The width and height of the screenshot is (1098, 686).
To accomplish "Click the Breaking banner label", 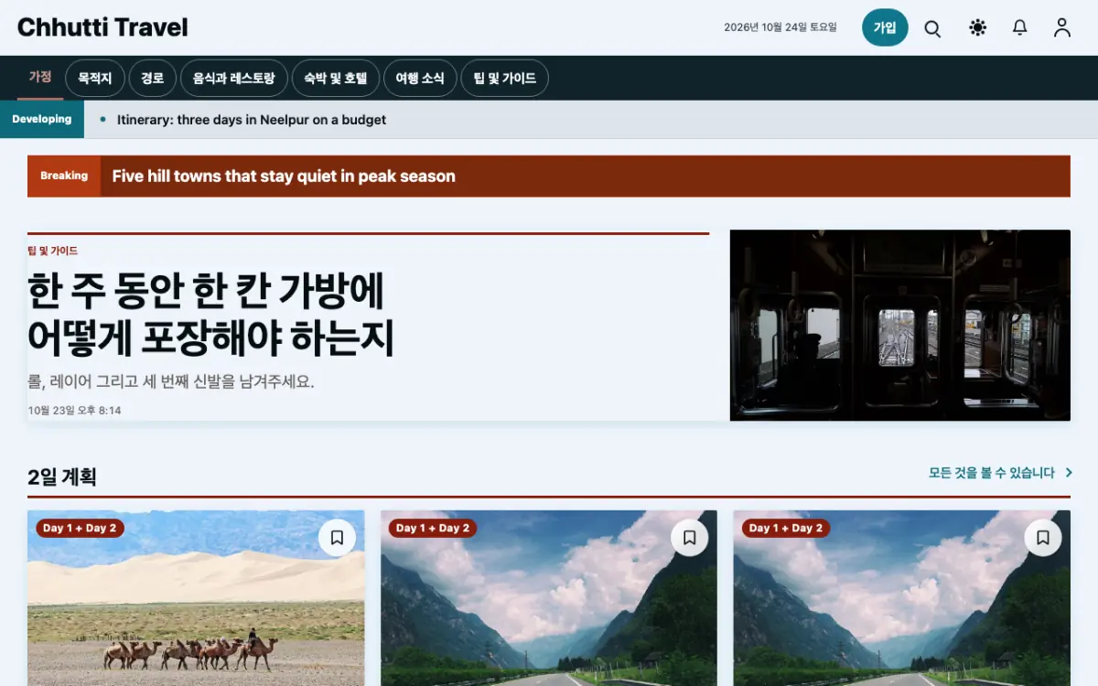I will coord(64,176).
